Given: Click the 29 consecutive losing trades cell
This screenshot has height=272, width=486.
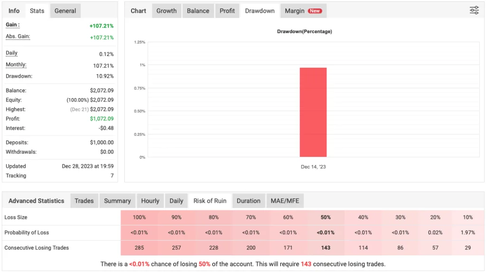Looking at the screenshot, I should 467,248.
